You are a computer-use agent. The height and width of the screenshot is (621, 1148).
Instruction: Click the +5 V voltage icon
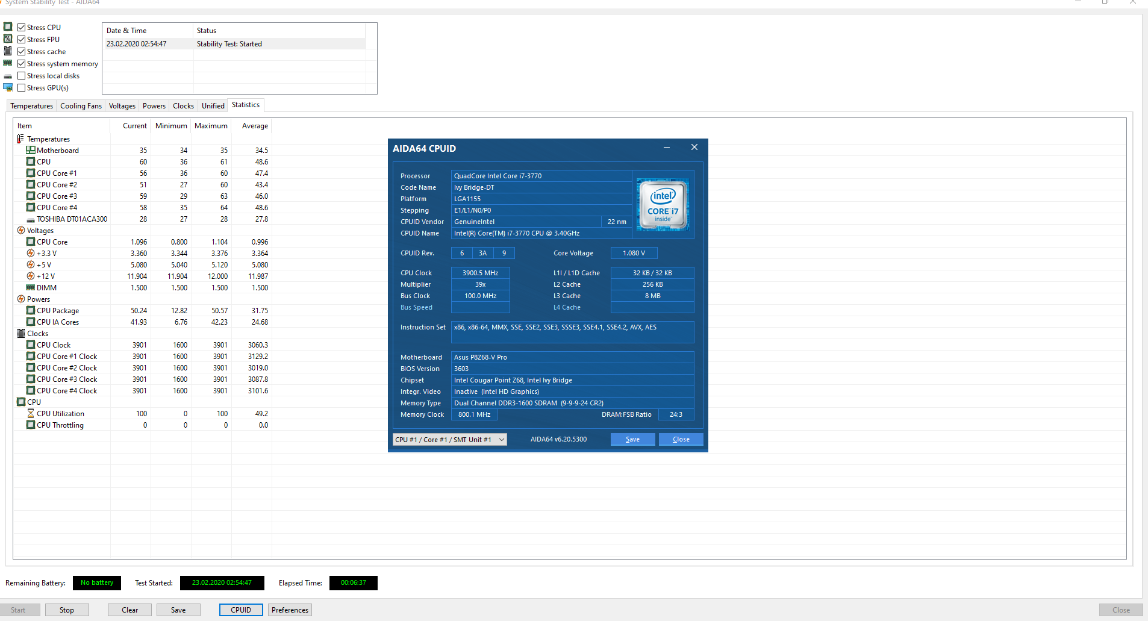(31, 264)
